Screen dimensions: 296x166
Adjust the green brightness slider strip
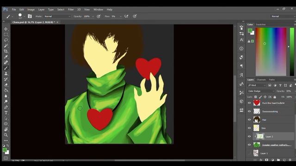[292, 52]
